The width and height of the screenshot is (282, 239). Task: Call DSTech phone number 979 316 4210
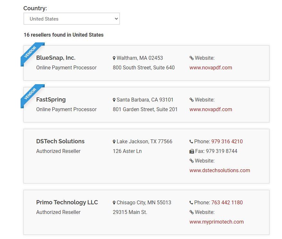[x=227, y=141]
